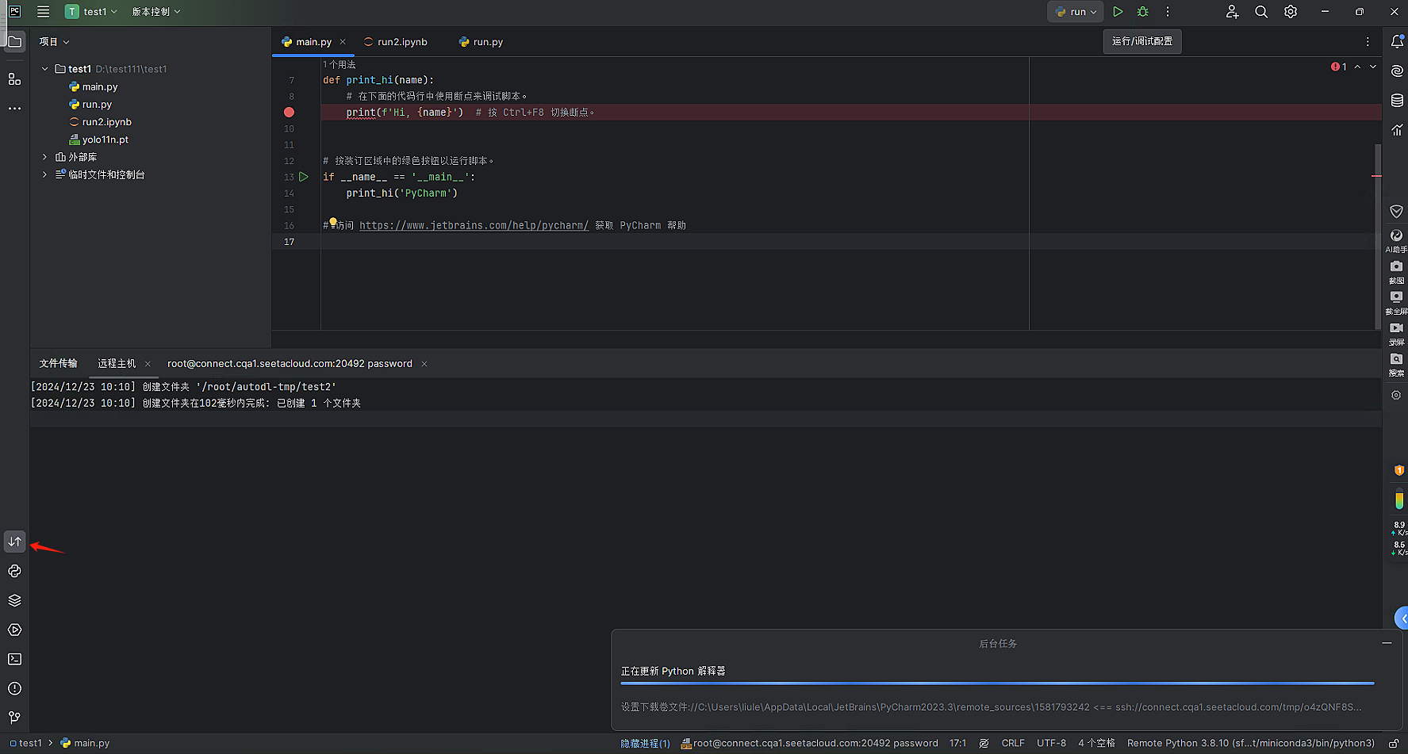Open the AI Assistant spiral icon
The image size is (1408, 754).
pyautogui.click(x=1397, y=71)
